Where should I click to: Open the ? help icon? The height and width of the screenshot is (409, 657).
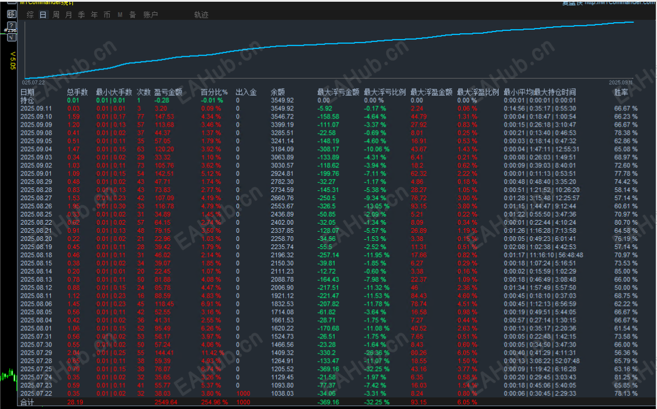pos(12,26)
